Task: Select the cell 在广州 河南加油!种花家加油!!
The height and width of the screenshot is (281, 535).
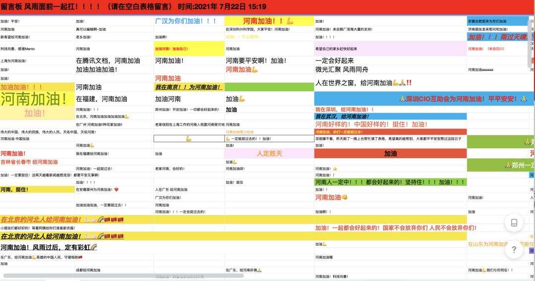Action: tap(114, 124)
